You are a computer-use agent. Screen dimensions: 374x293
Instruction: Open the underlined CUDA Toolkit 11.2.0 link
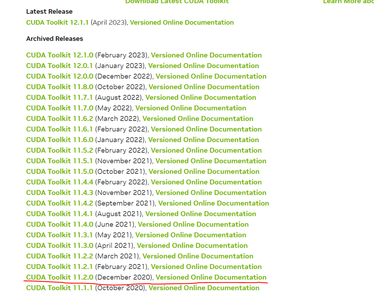[x=60, y=277]
